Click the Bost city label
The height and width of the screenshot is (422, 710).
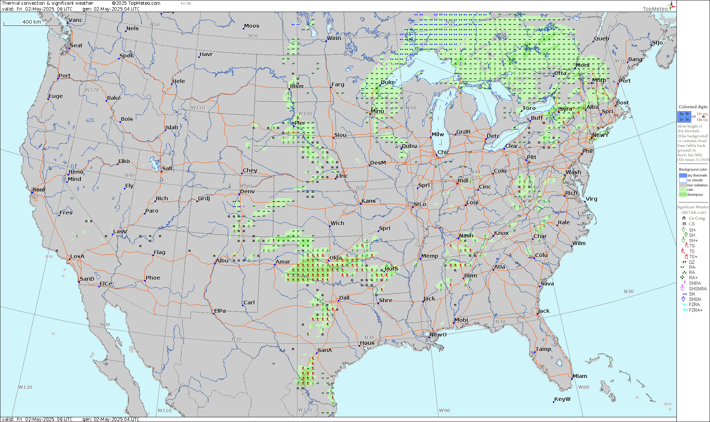pos(623,102)
